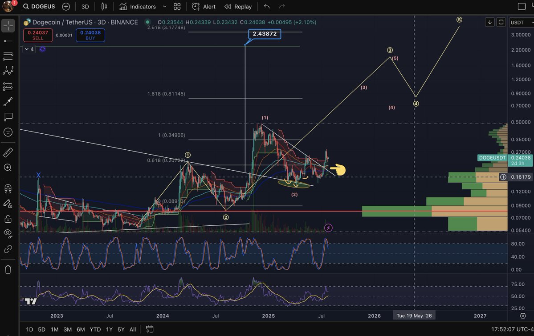
Task: Click the download arrow button on chart
Action: coord(490,22)
